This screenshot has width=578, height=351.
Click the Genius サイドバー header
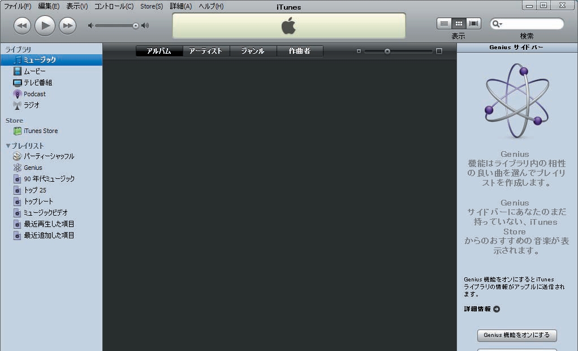coord(517,47)
